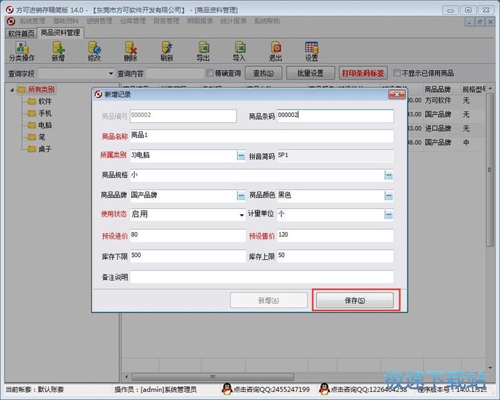Open the 商品规格 browse button

[x=389, y=176]
